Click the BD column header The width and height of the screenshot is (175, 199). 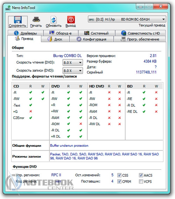pyautogui.click(x=130, y=86)
